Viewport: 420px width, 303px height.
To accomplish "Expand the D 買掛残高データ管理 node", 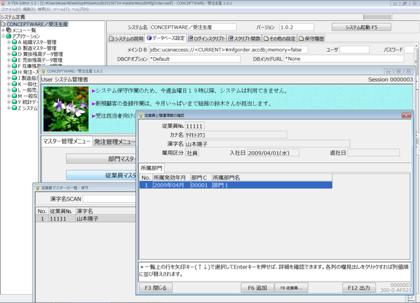I will click(x=9, y=54).
